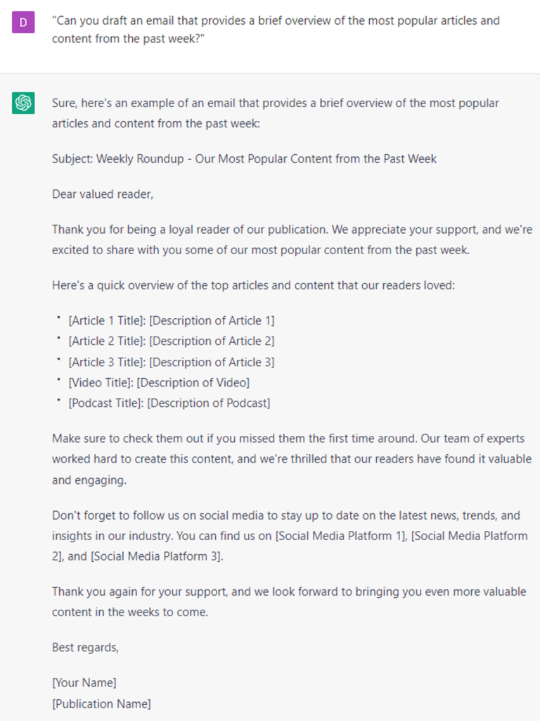Click the green ChatGPT logo icon
Viewport: 540px width, 721px height.
[23, 104]
